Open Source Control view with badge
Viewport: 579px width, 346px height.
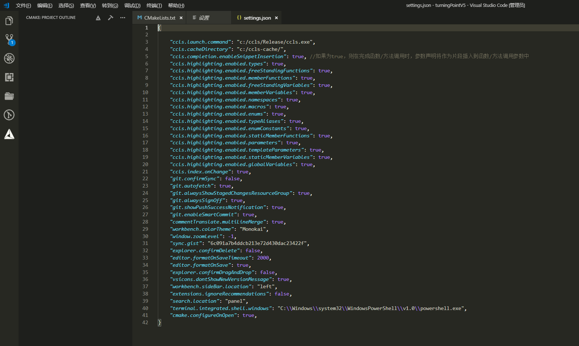tap(9, 40)
